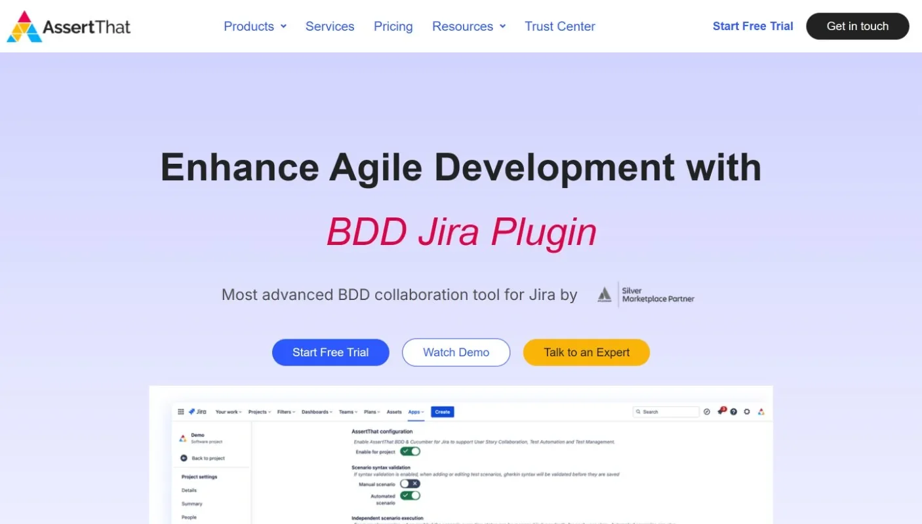Open the Jira settings gear icon
This screenshot has width=922, height=524.
[747, 412]
